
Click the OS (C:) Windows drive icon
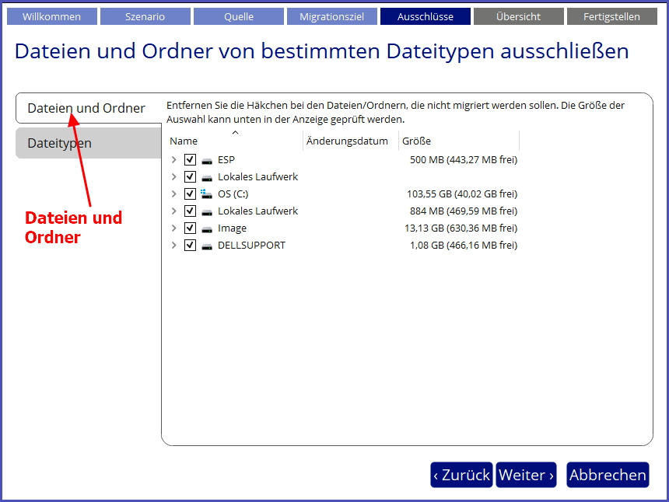click(x=207, y=194)
